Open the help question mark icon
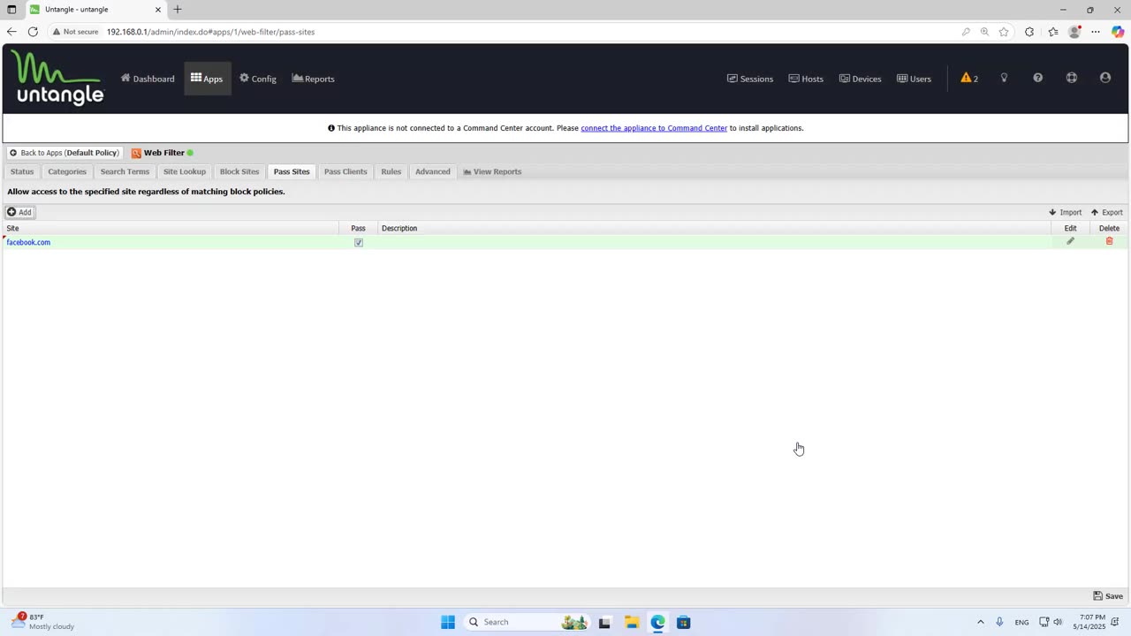The height and width of the screenshot is (636, 1131). (1037, 78)
